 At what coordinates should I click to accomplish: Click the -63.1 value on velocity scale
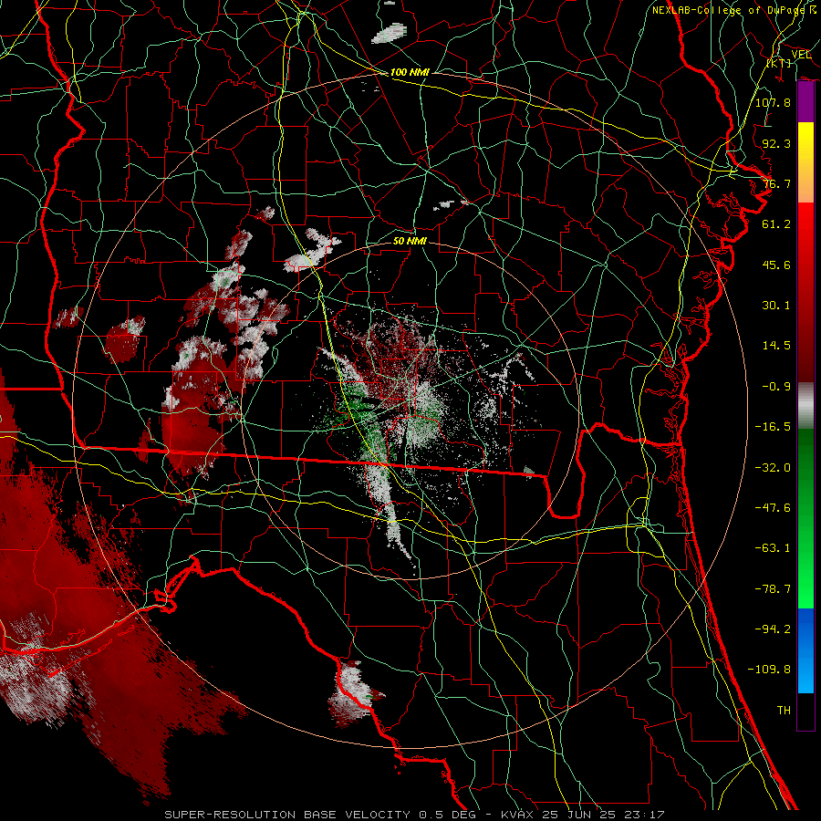[773, 548]
